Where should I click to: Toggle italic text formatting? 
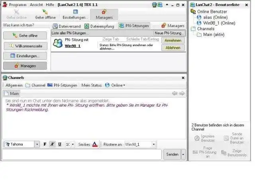click(52, 144)
